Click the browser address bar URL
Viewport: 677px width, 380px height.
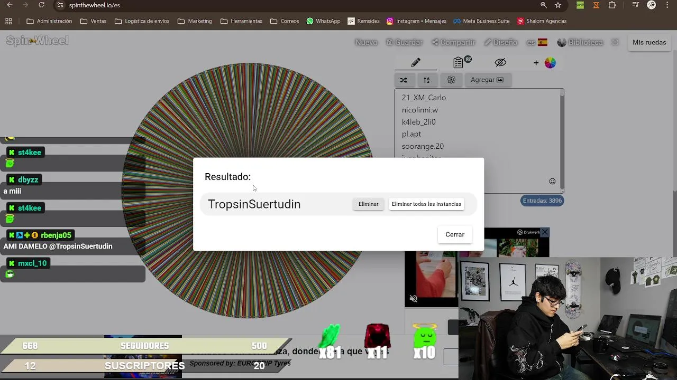[x=94, y=5]
